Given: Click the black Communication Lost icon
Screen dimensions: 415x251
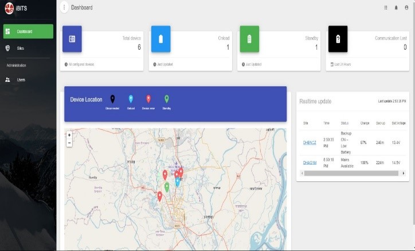Looking at the screenshot, I should (x=338, y=39).
